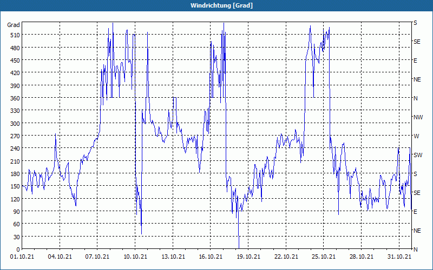Select the 22.10.21 date label

click(x=286, y=256)
